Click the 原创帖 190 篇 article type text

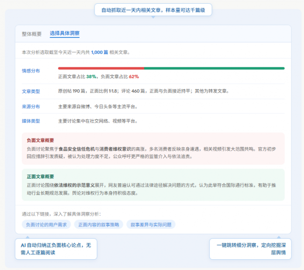coord(72,91)
